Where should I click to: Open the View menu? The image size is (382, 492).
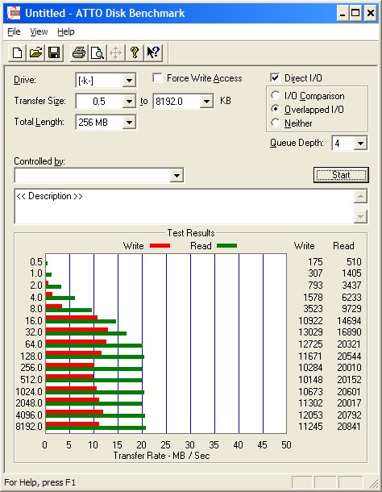(39, 31)
